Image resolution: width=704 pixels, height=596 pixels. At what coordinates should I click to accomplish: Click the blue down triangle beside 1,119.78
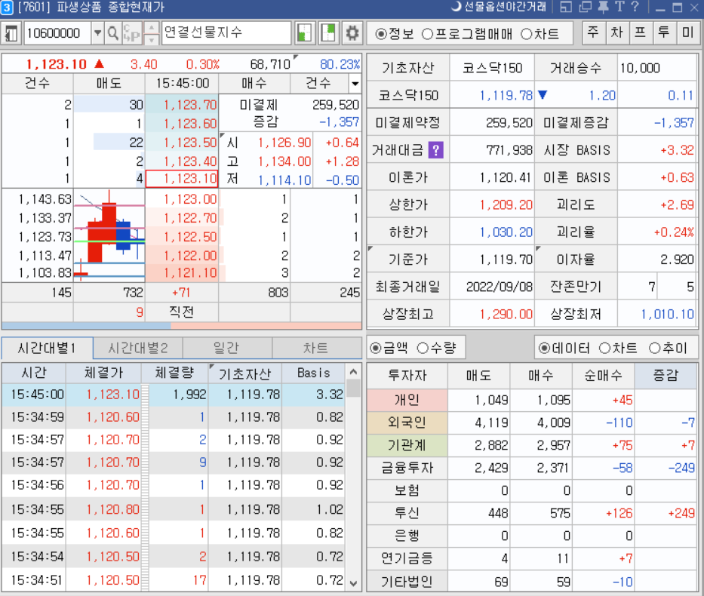[543, 95]
